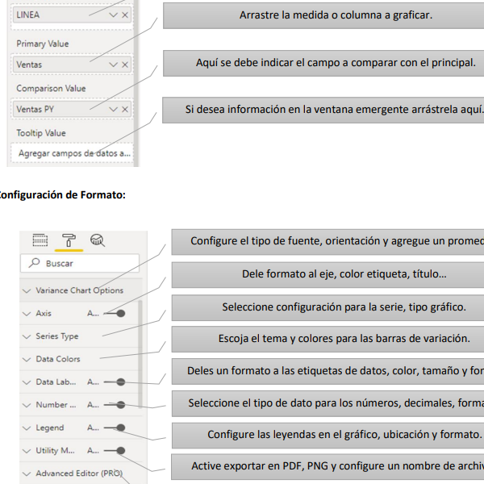Remove Ventas field using X icon
The image size is (484, 484).
pyautogui.click(x=125, y=65)
